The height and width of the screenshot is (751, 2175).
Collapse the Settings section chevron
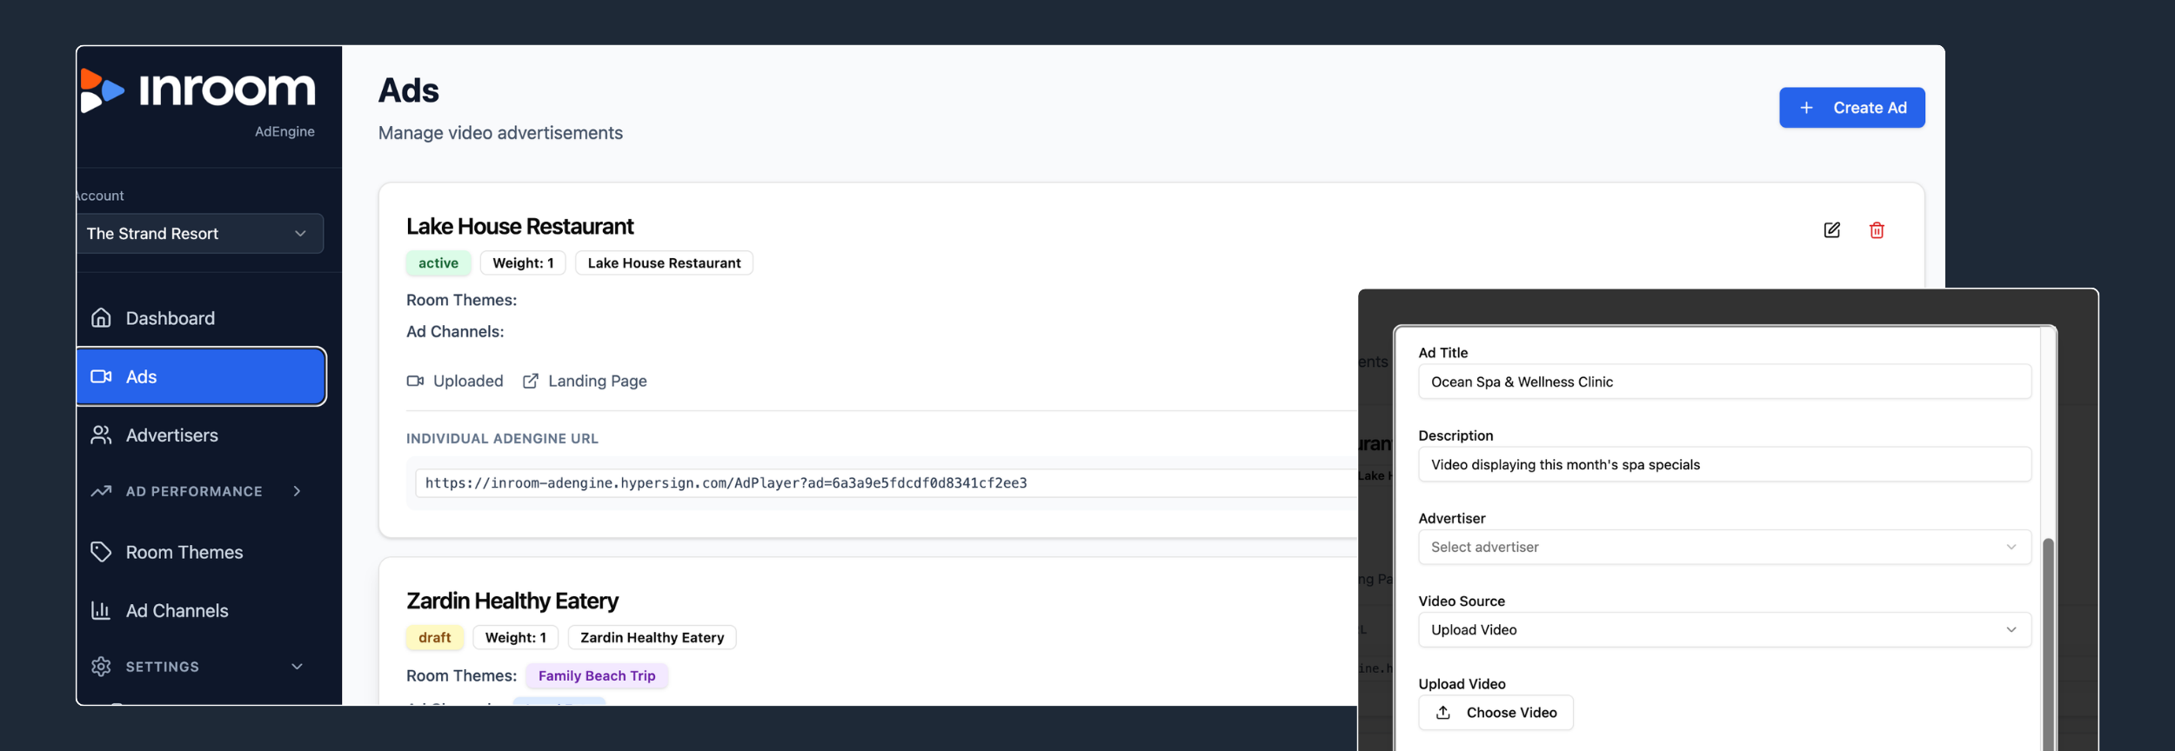pos(297,667)
